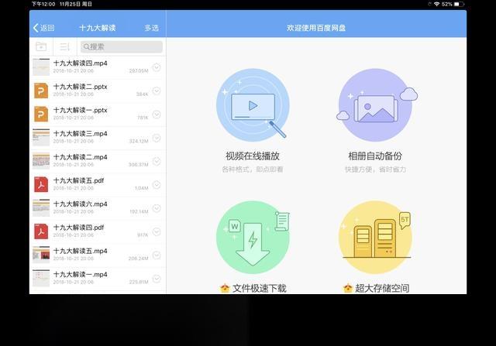Open video 十九大解读三.mp4
Image resolution: width=496 pixels, height=346 pixels.
pos(98,138)
